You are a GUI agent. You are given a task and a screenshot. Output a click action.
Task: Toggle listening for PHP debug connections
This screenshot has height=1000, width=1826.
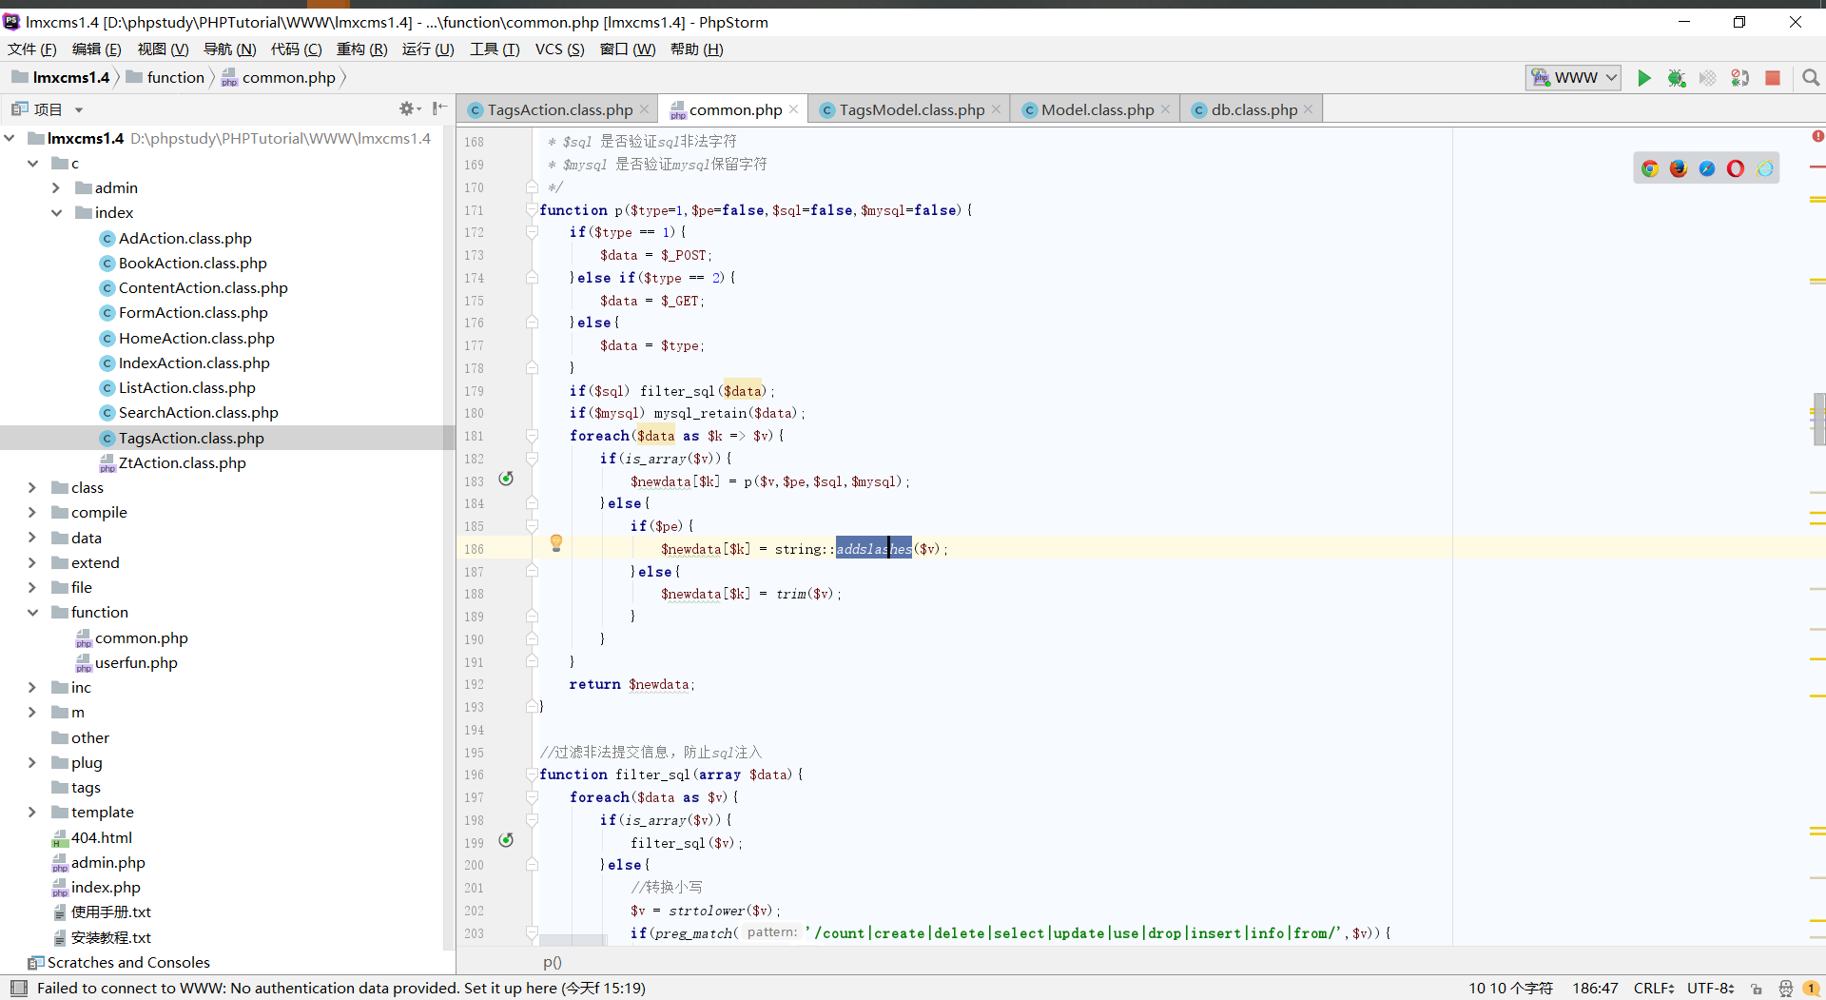[x=1740, y=78]
